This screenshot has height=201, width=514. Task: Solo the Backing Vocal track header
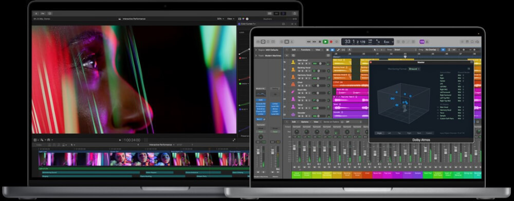(x=302, y=71)
